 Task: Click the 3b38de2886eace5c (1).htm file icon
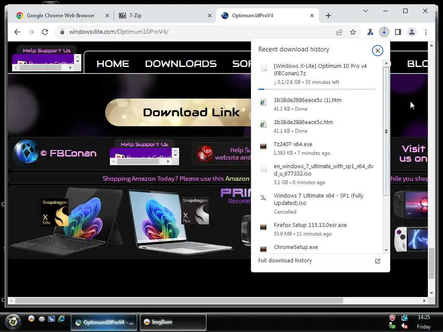click(263, 102)
